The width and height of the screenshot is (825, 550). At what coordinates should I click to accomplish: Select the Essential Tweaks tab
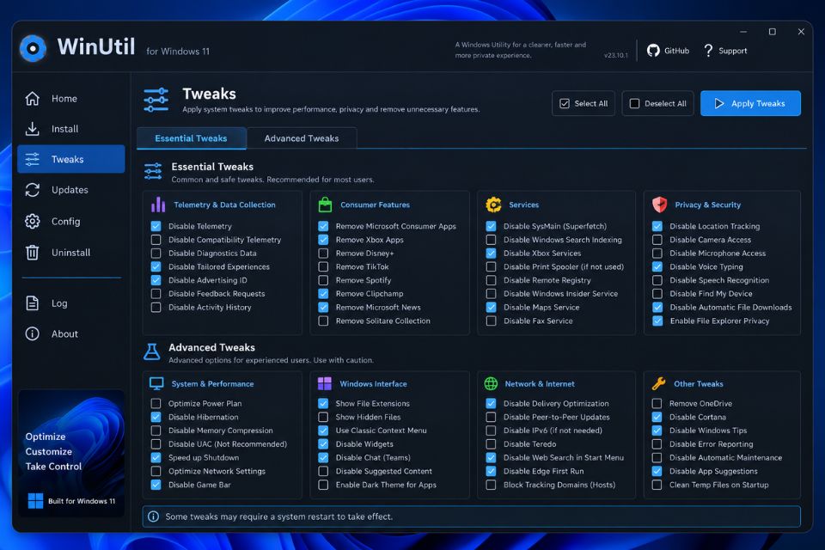tap(191, 138)
